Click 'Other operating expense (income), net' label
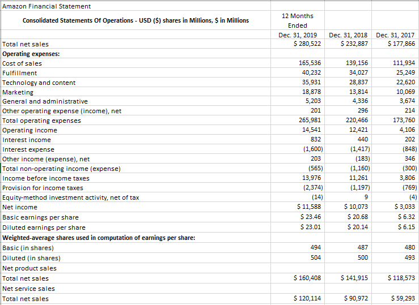Screen dimensions: 419x305 pos(62,111)
